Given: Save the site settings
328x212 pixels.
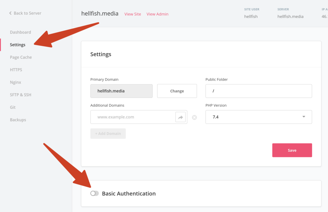Looking at the screenshot, I should point(292,150).
